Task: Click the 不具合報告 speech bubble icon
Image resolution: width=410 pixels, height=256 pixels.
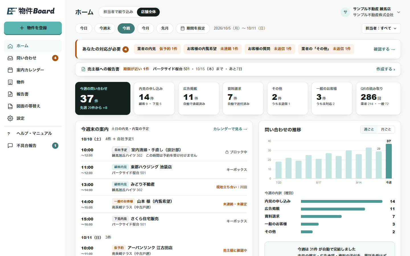Action: point(10,146)
